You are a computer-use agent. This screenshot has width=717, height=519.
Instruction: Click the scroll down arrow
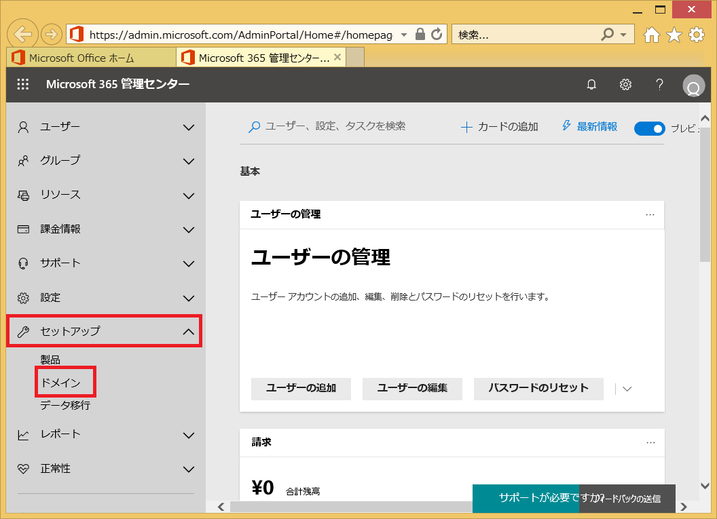705,486
